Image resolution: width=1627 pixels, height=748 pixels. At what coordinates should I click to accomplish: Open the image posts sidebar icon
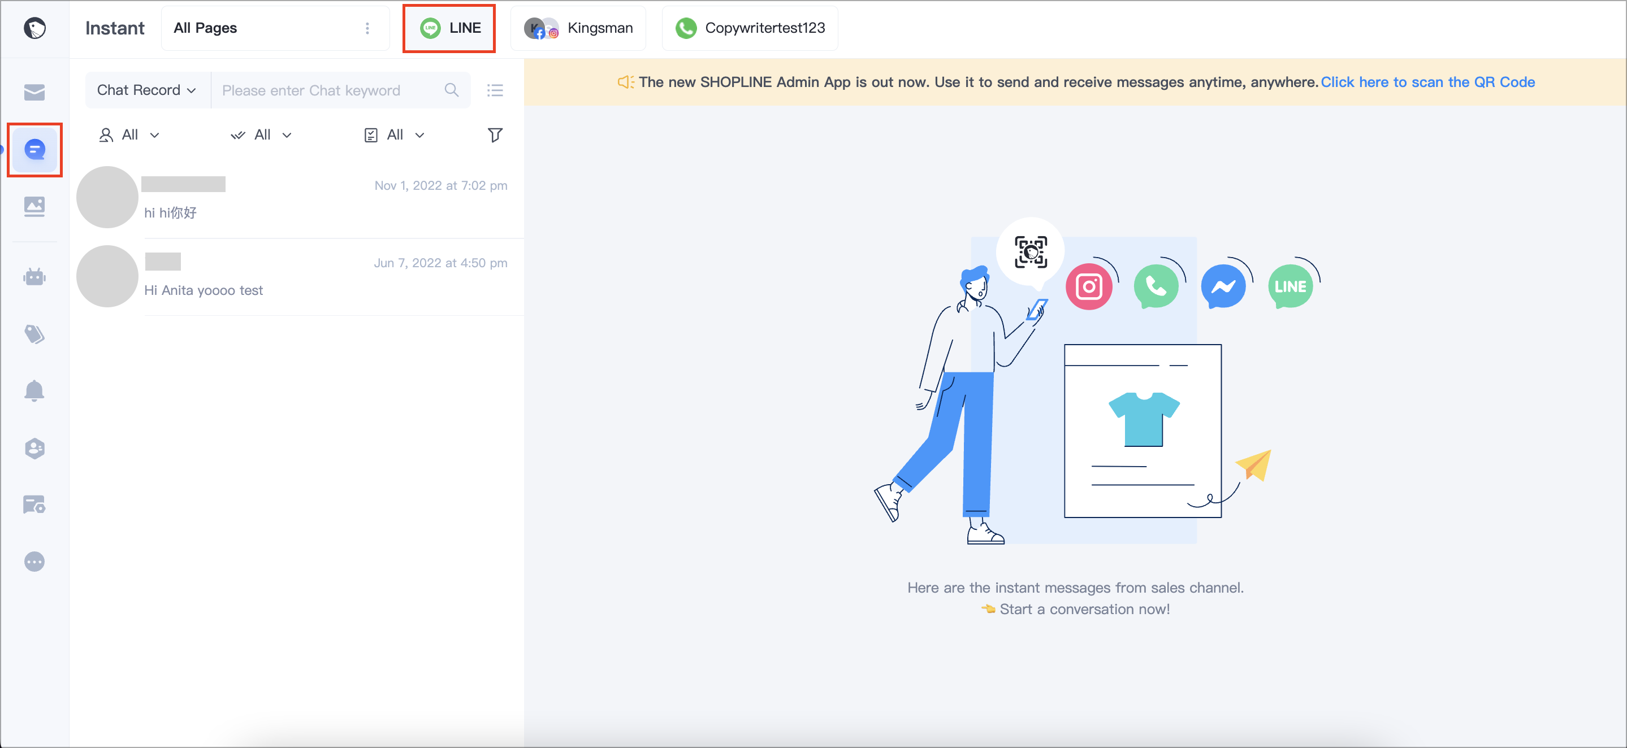tap(34, 206)
